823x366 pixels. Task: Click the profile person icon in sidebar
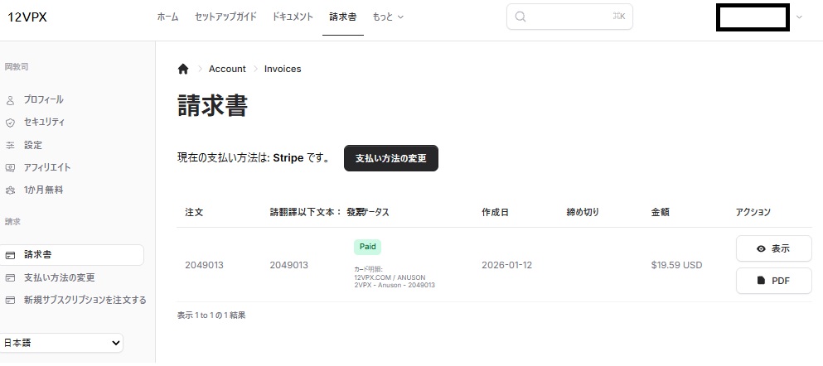tap(11, 100)
